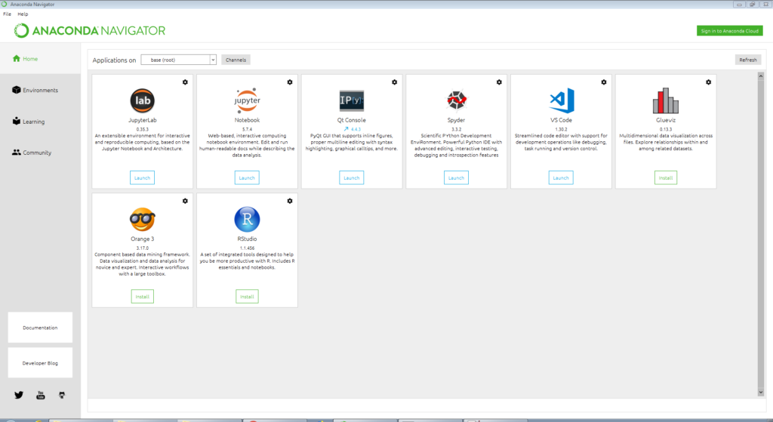Install RStudio
773x422 pixels.
point(247,296)
